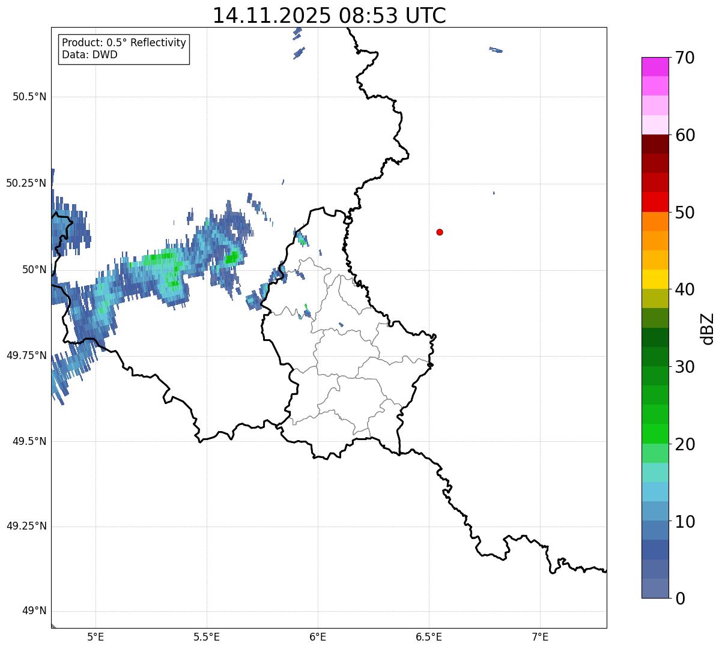Click the 6.5°E longitude label

coord(429,637)
